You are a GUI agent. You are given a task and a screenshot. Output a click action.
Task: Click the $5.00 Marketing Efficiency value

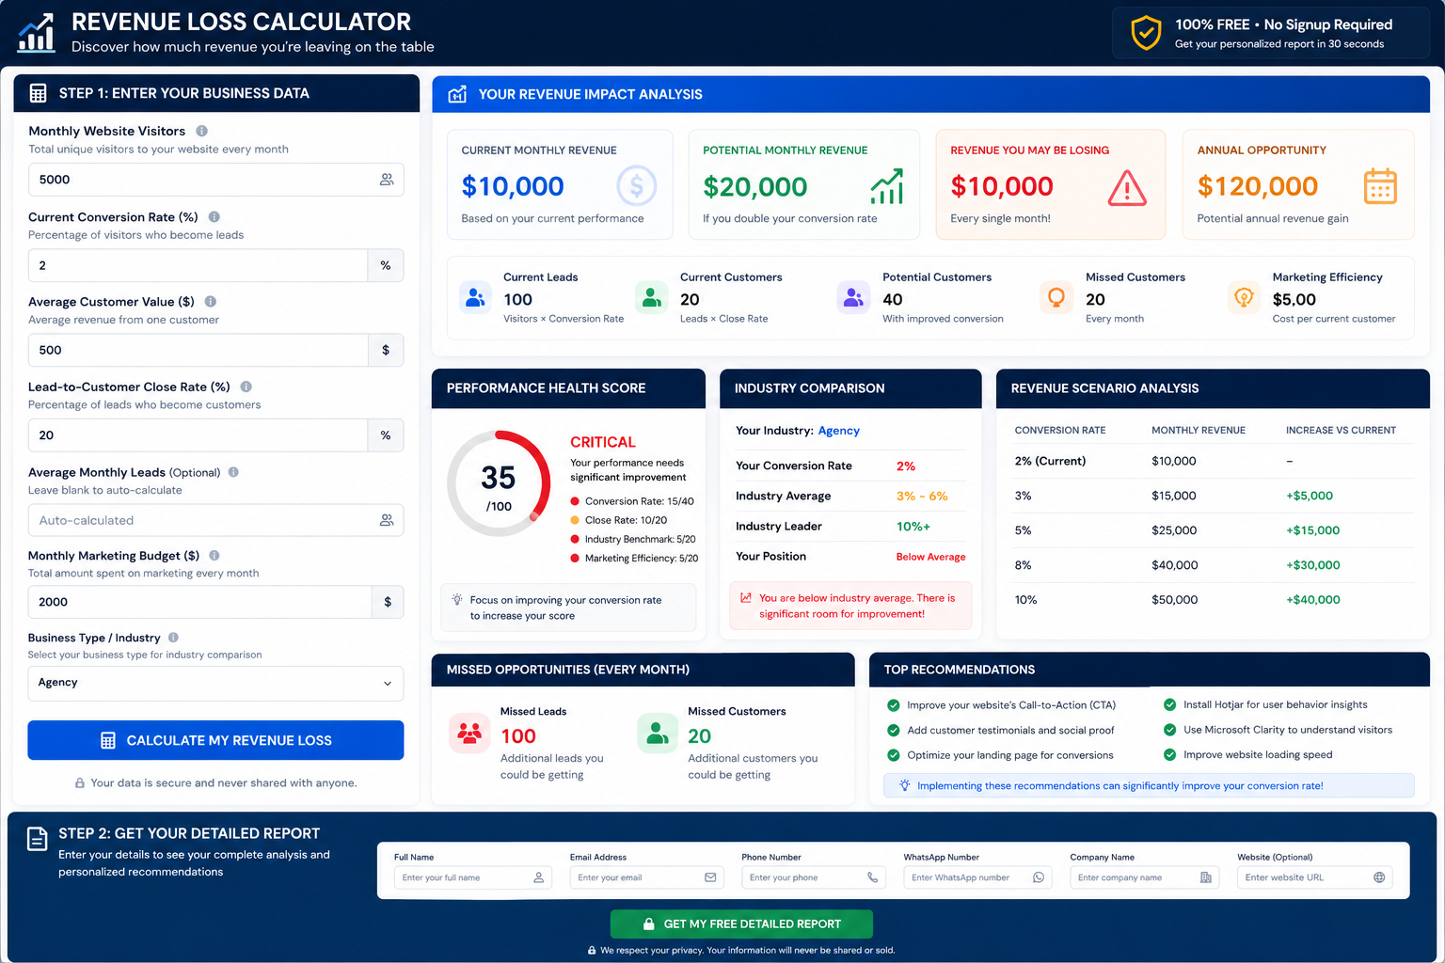[x=1294, y=299]
